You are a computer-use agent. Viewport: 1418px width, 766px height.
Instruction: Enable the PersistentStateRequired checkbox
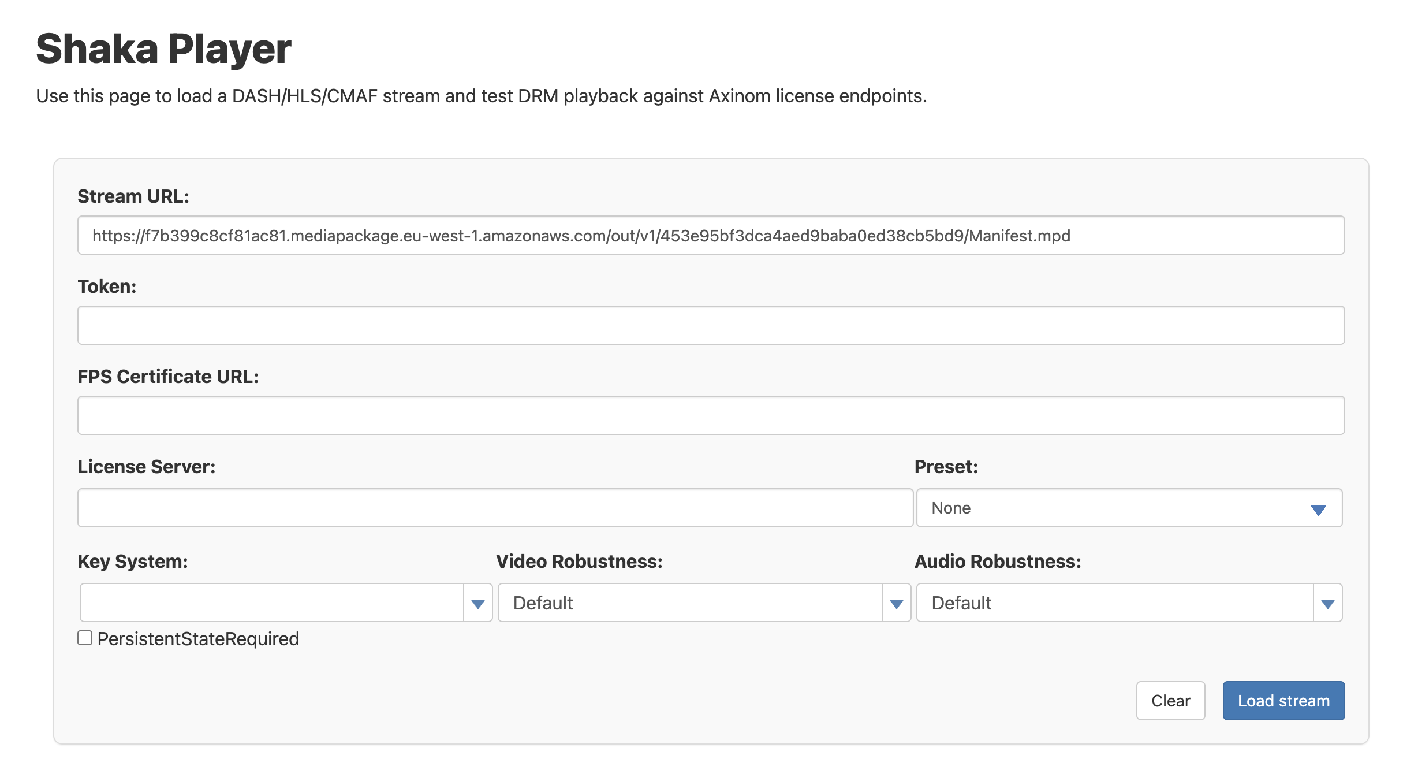point(85,638)
